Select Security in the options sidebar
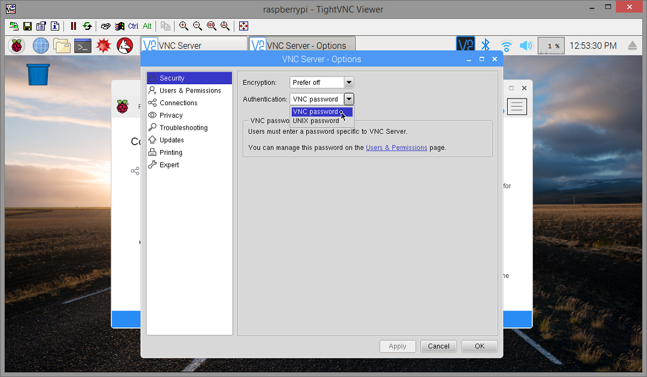Screen dimensions: 647x377 tap(190, 78)
